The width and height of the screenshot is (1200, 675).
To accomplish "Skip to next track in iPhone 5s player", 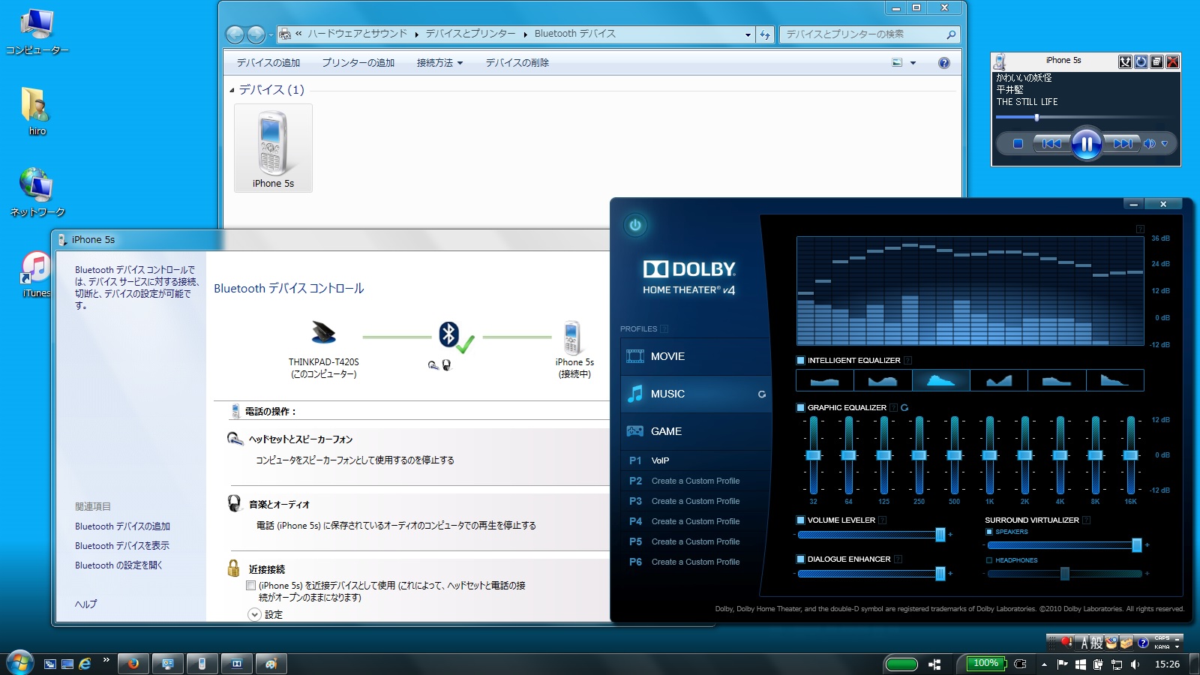I will tap(1122, 144).
